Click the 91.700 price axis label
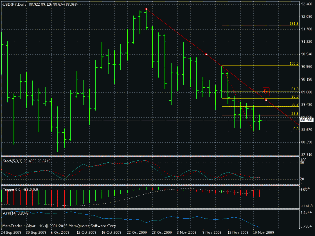The image size is (315, 236). tap(307, 29)
